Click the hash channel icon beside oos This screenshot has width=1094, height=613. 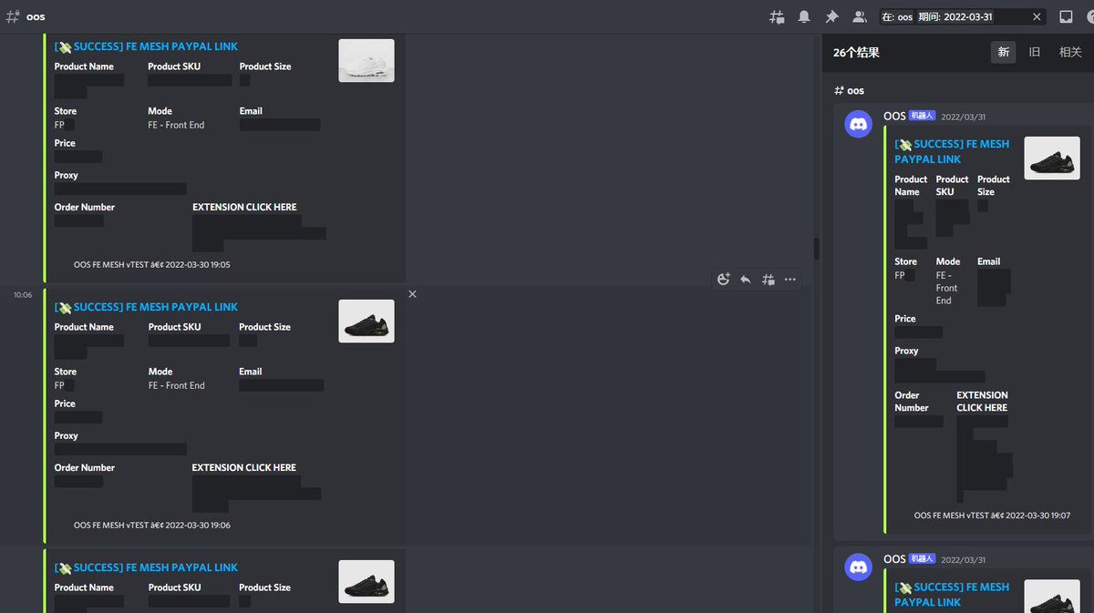pos(12,16)
